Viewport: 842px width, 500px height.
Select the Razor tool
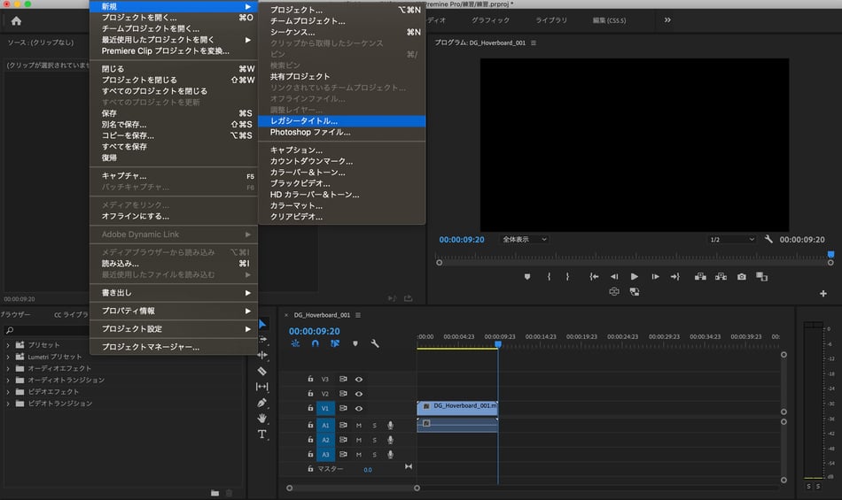coord(262,371)
